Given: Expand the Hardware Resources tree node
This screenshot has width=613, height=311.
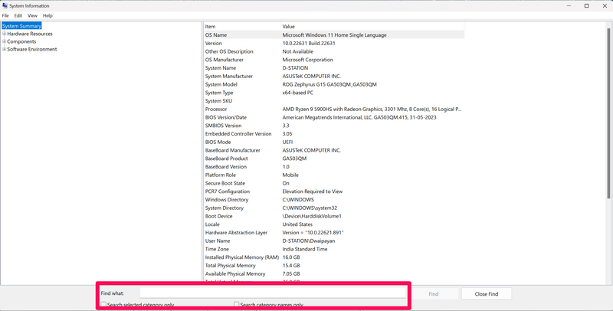Looking at the screenshot, I should pyautogui.click(x=4, y=34).
